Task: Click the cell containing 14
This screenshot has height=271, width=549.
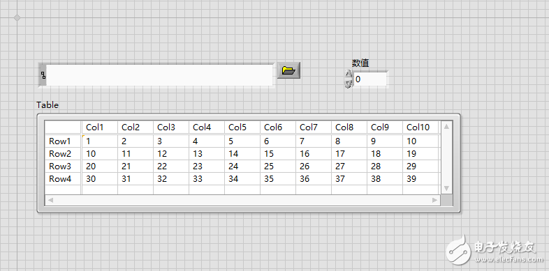Action: coord(242,154)
